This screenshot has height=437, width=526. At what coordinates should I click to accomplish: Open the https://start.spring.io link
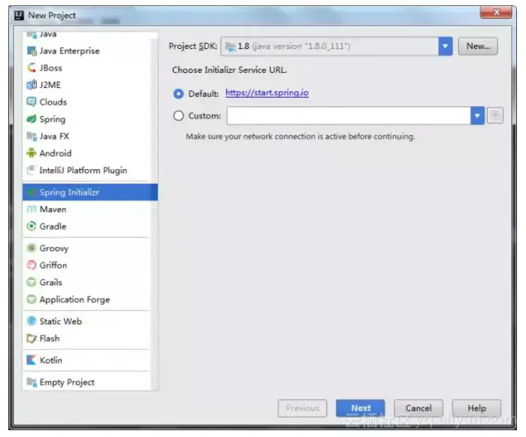(267, 93)
